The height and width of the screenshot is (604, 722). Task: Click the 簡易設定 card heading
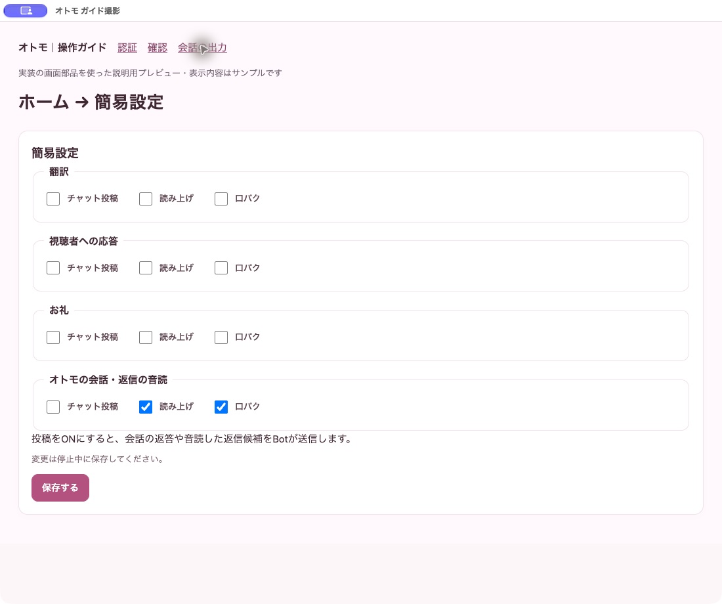pos(55,154)
